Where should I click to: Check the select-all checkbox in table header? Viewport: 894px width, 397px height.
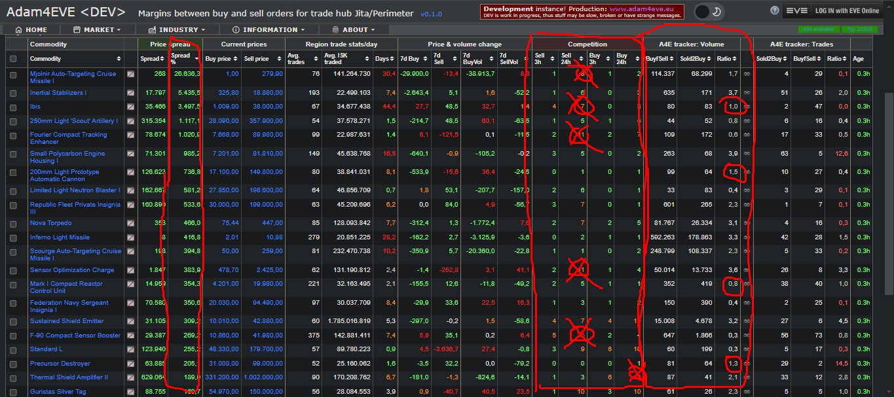[x=13, y=59]
